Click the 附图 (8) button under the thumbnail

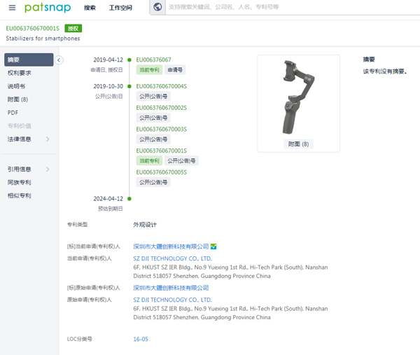298,144
